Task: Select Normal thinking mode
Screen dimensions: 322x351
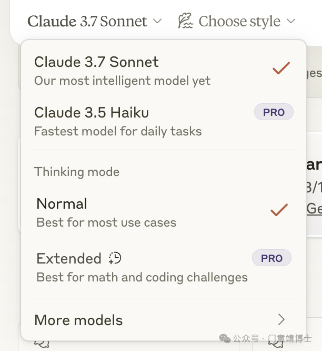Action: tap(164, 212)
